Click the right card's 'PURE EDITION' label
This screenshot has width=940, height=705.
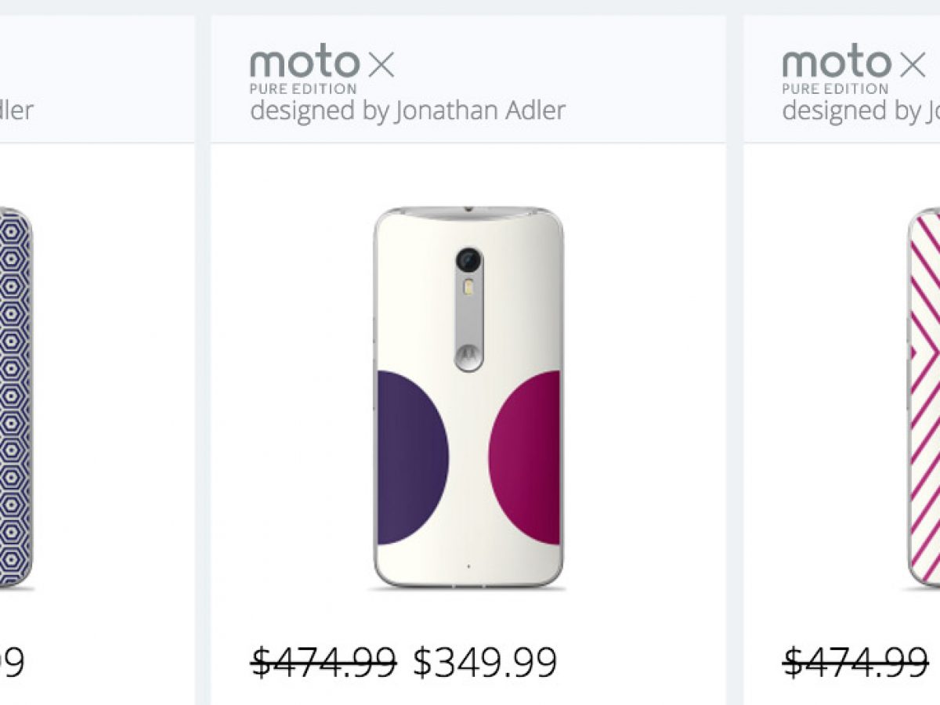(835, 89)
